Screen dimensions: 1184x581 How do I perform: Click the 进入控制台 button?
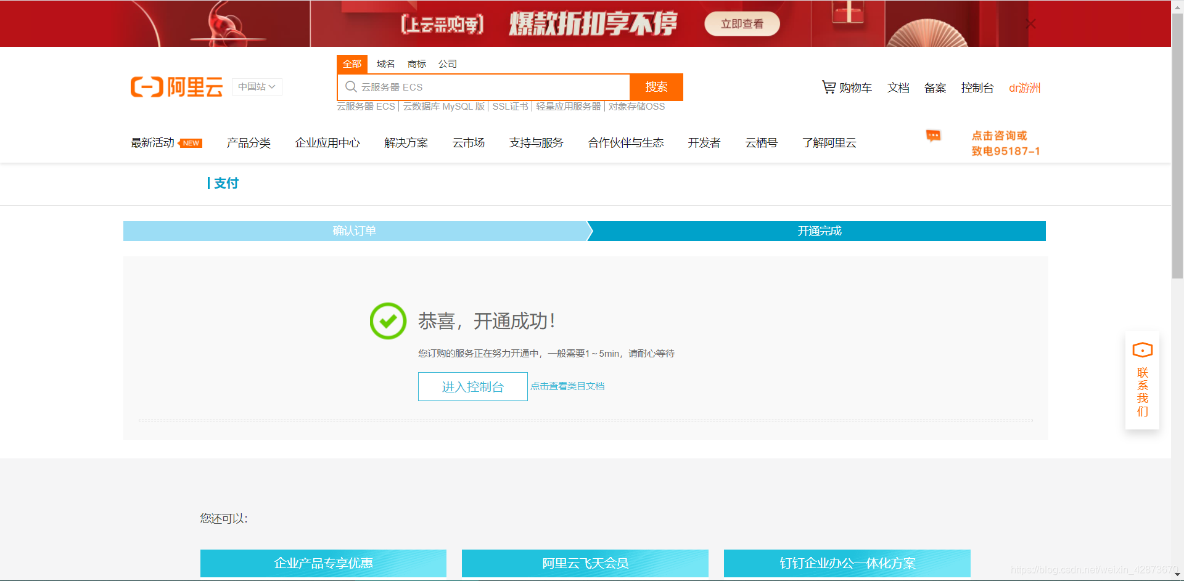473,386
